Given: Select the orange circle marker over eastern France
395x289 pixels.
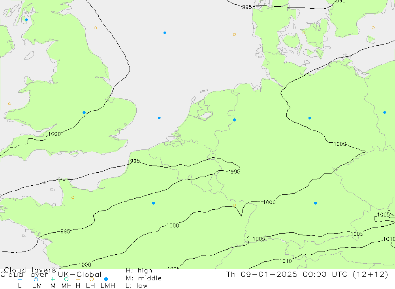Looking at the screenshot, I should click(x=234, y=205).
